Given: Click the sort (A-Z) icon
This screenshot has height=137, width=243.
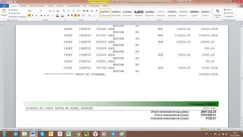Looking at the screenshot, I should [x=92, y=11].
